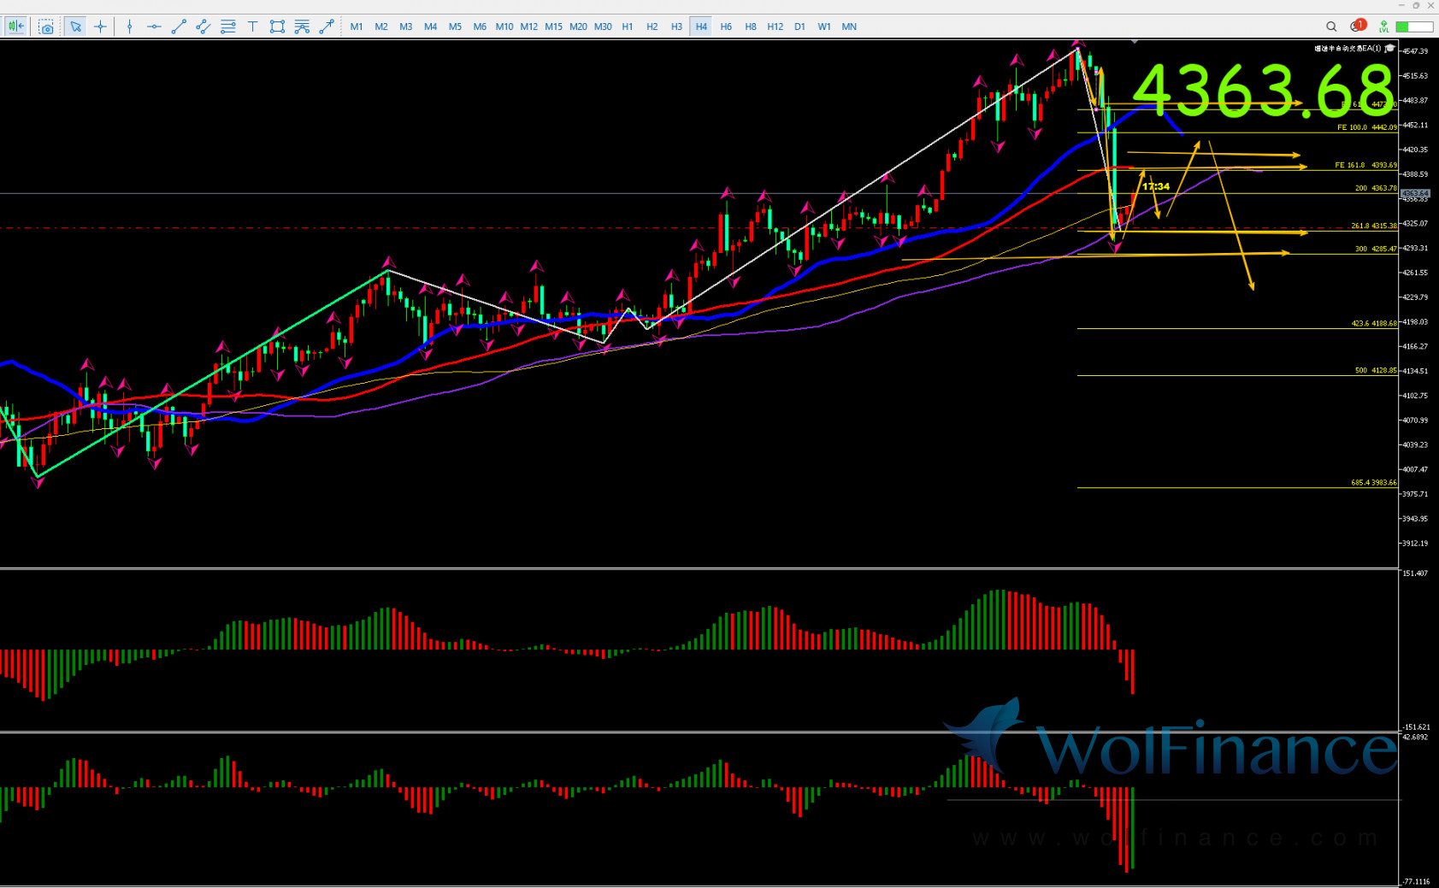Open the search magnifier icon

pos(1331,26)
